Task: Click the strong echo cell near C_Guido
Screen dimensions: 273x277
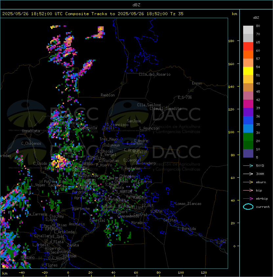Action: pos(59,161)
